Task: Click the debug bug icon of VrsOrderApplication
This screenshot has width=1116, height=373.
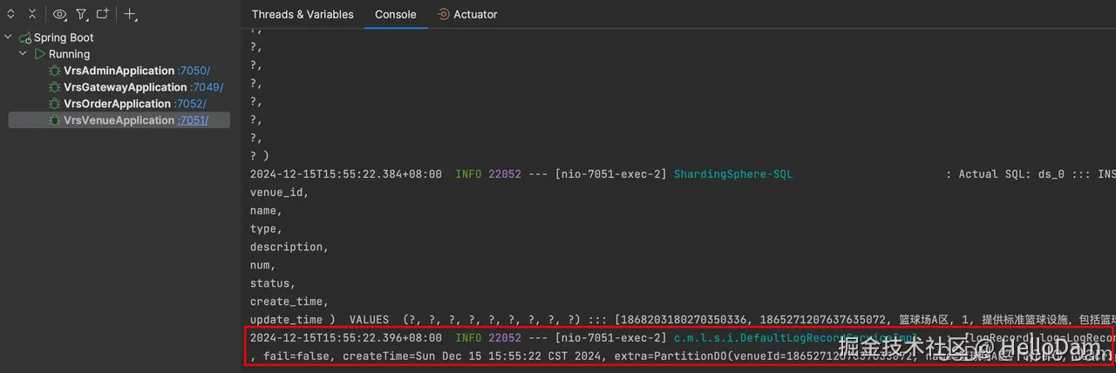Action: (54, 104)
